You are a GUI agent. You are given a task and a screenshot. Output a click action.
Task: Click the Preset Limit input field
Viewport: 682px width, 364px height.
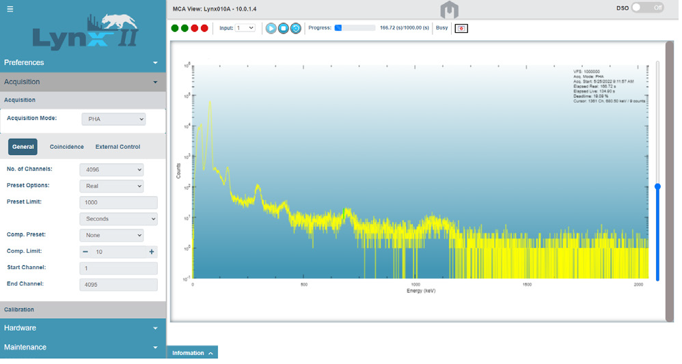tap(118, 203)
